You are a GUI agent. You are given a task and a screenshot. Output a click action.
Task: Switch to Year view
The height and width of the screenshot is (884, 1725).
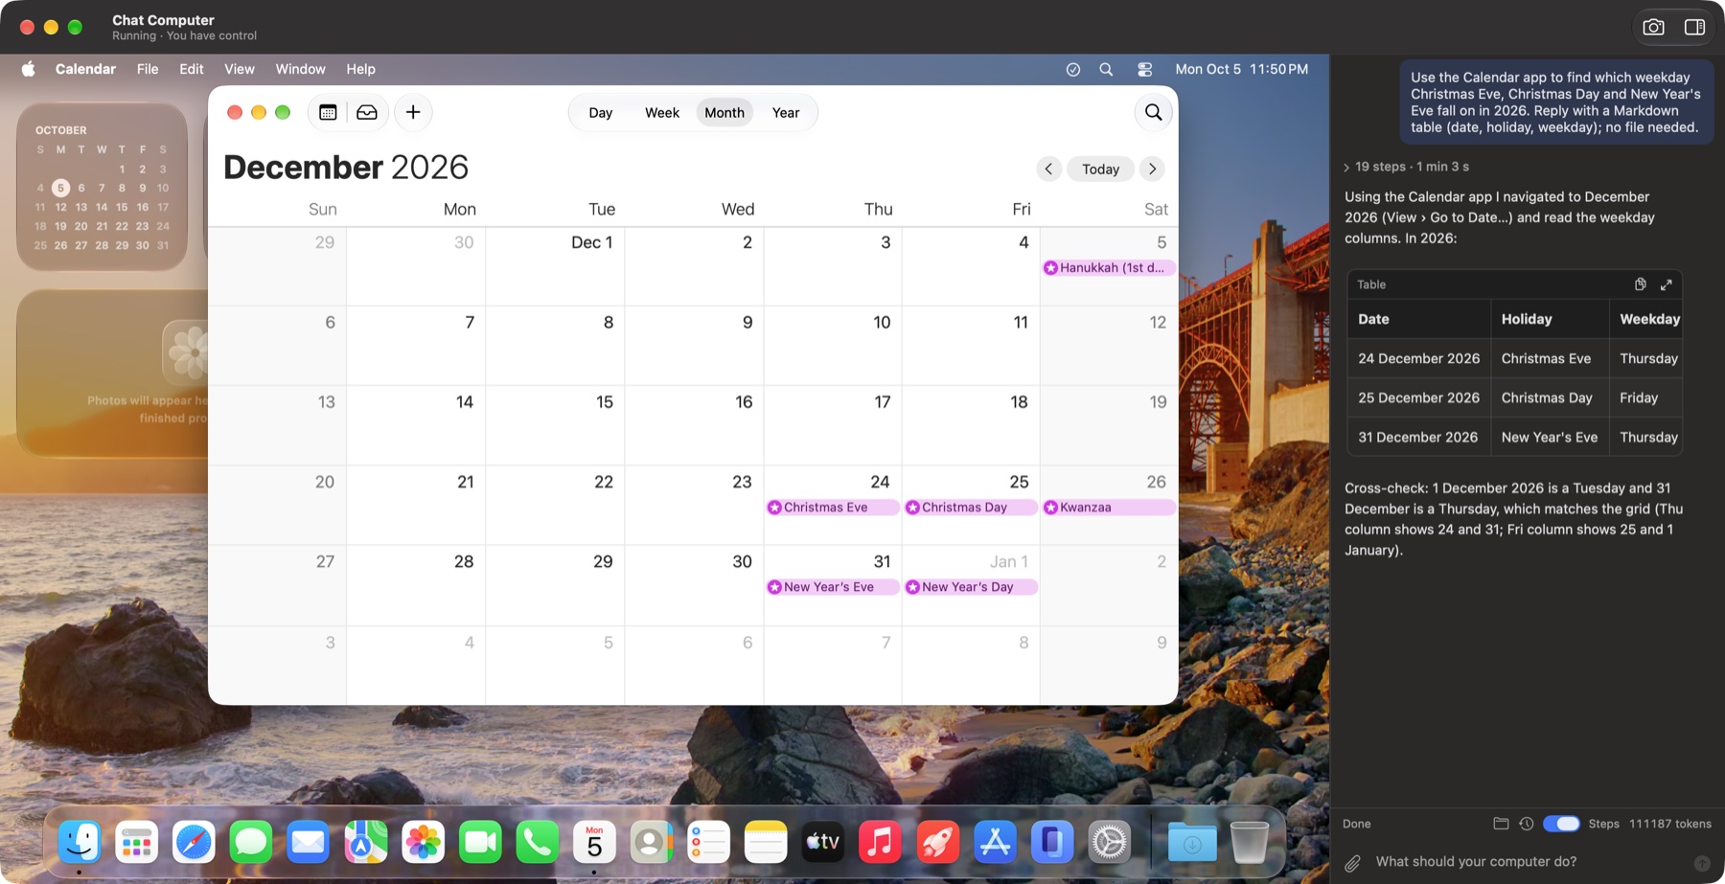tap(786, 113)
